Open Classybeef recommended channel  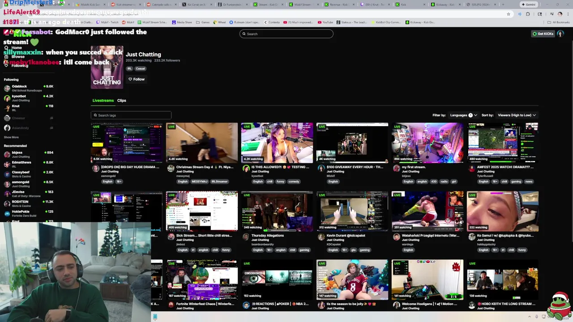coord(29,174)
